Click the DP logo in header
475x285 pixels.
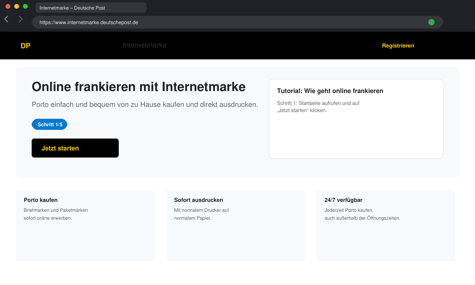pyautogui.click(x=25, y=46)
